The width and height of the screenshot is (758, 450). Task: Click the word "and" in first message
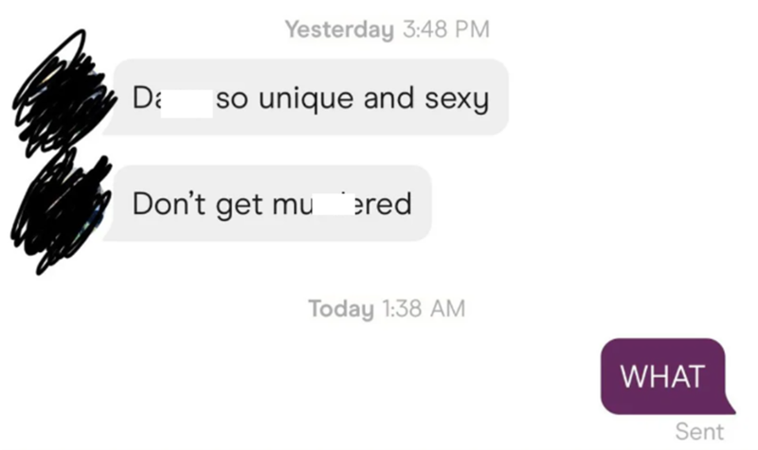(x=389, y=98)
